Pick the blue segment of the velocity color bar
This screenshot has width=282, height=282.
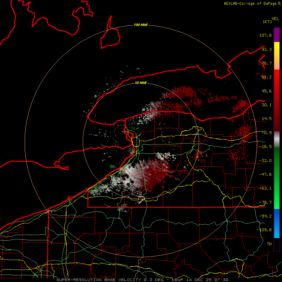point(277,223)
